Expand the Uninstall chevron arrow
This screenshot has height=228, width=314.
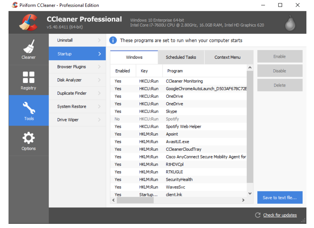pyautogui.click(x=99, y=40)
